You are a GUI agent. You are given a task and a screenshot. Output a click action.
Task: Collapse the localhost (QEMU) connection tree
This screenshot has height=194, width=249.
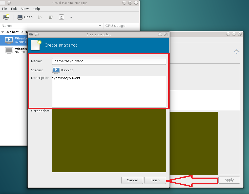click(x=3, y=32)
